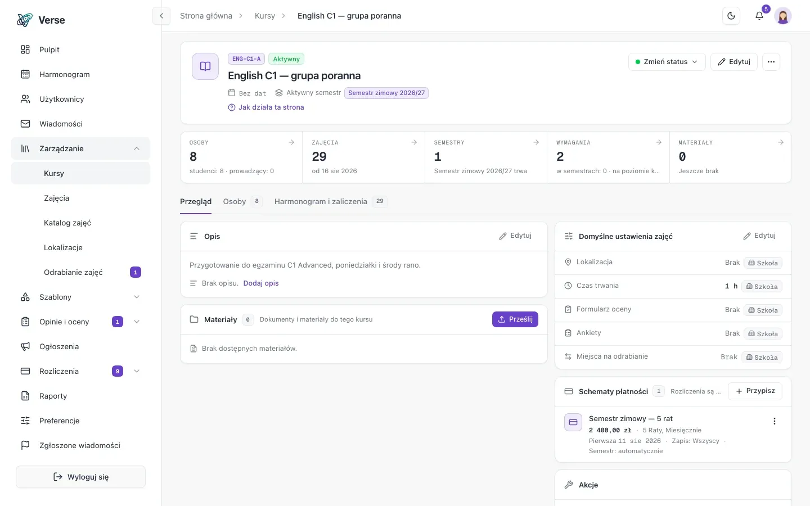Open Lokalizacje submenu item
This screenshot has width=810, height=506.
click(x=80, y=247)
